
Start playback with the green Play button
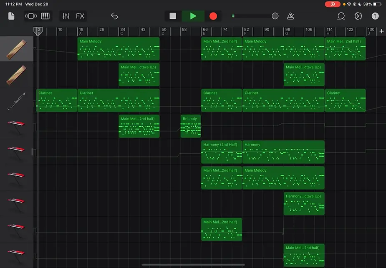(193, 16)
